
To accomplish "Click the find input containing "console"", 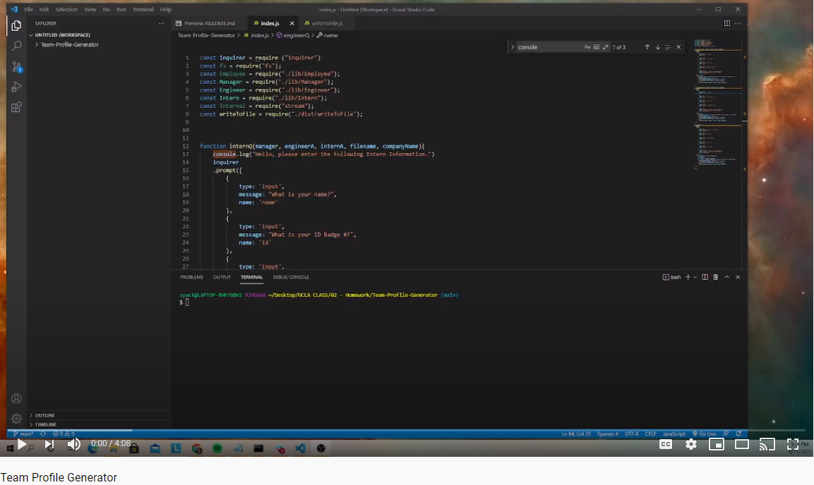I will [549, 47].
